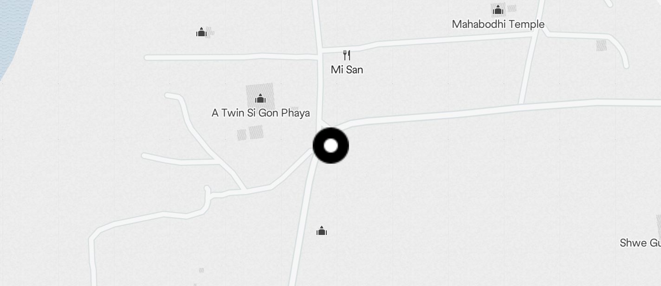Select the shaded building beside Mahabodhi Temple icon
This screenshot has width=661, height=286.
click(x=512, y=8)
